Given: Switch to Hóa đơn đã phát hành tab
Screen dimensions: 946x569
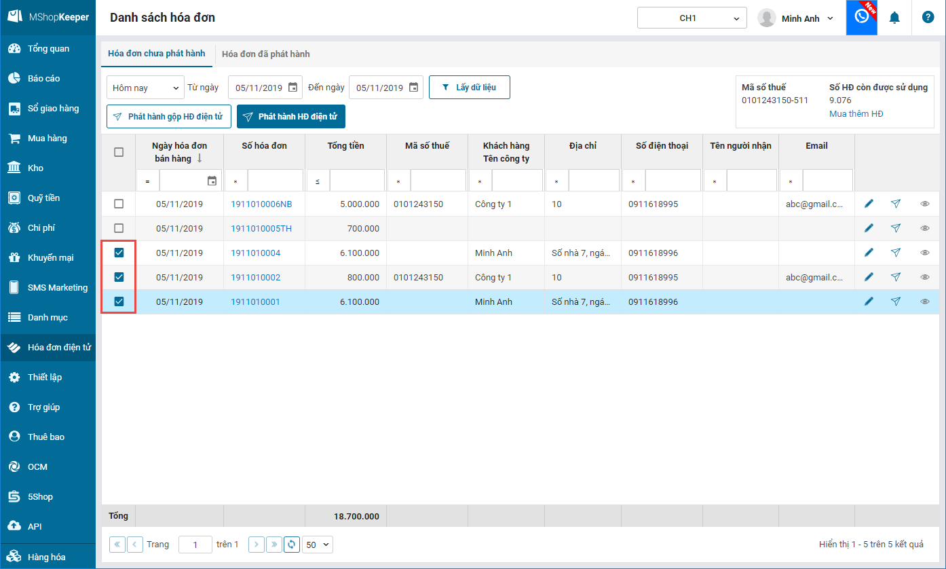Looking at the screenshot, I should (x=265, y=54).
